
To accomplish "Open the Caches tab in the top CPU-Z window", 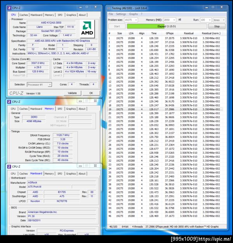I will click(x=24, y=15).
